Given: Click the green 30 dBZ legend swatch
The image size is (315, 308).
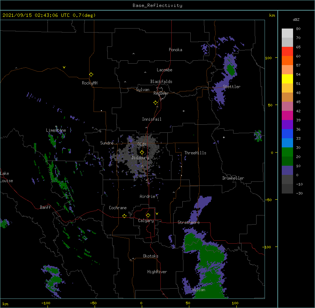Looking at the screenshot, I should click(x=287, y=152).
